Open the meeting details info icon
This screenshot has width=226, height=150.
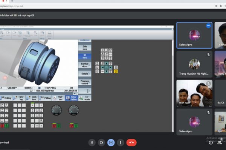point(211,142)
